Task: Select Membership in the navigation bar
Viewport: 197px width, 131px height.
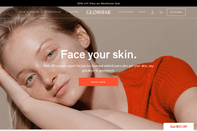Action: click(53, 12)
